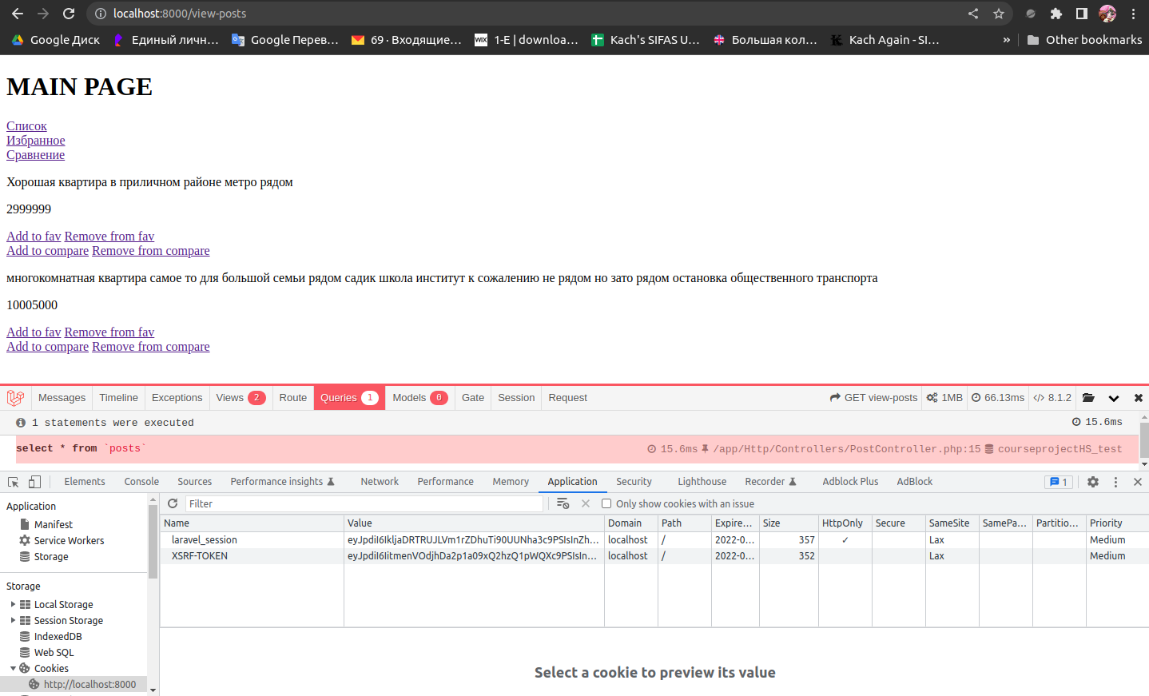
Task: Open the Избранное link
Action: [x=35, y=140]
